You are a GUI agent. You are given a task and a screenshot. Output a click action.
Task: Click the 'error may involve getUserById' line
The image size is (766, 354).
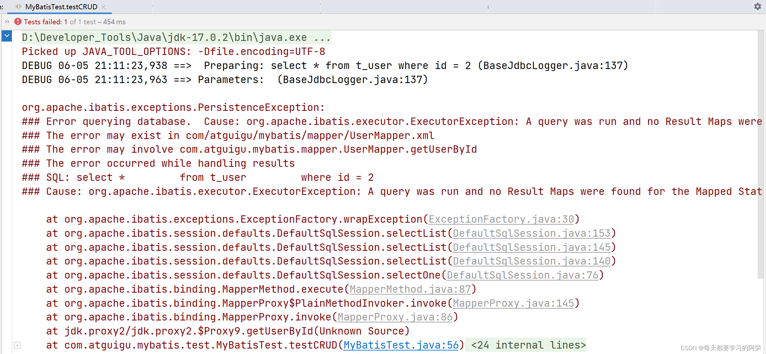click(249, 149)
